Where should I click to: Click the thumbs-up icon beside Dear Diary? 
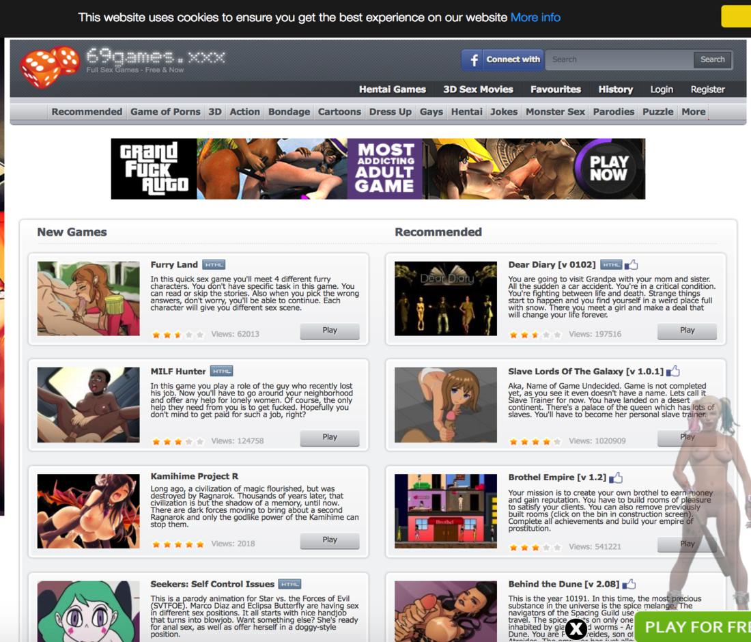coord(632,264)
